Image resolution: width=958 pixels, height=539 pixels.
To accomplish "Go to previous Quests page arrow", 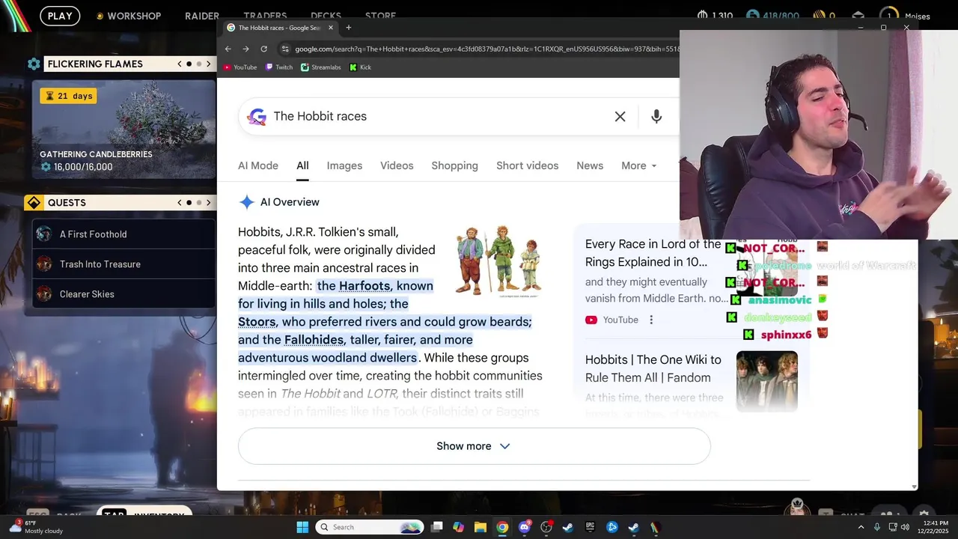I will (180, 203).
